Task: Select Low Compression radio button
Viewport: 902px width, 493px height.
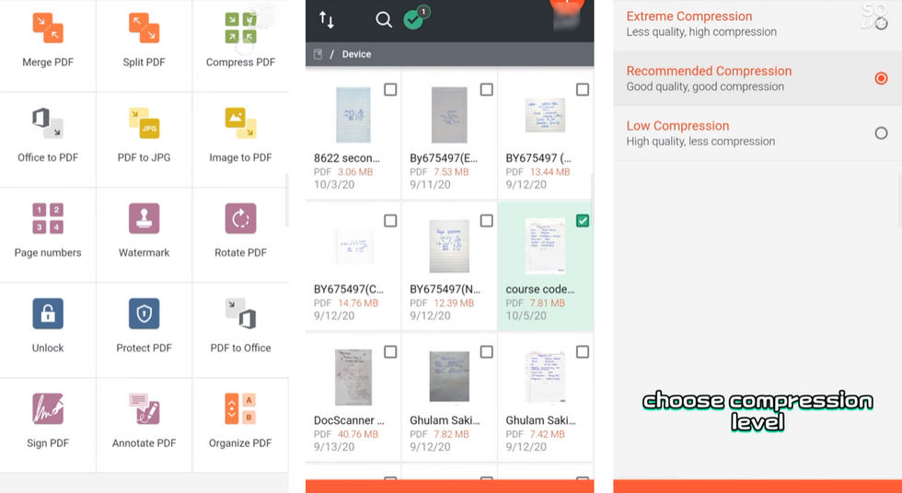Action: [881, 133]
